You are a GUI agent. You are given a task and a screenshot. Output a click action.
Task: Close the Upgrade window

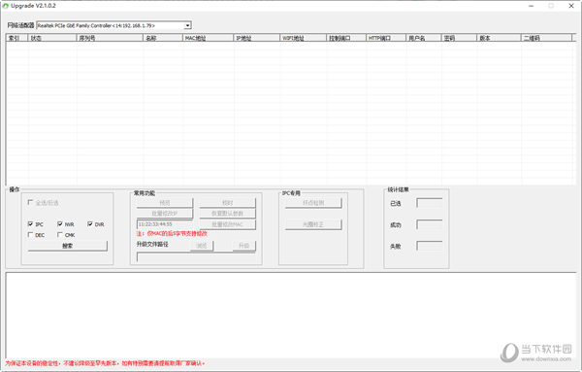[571, 6]
